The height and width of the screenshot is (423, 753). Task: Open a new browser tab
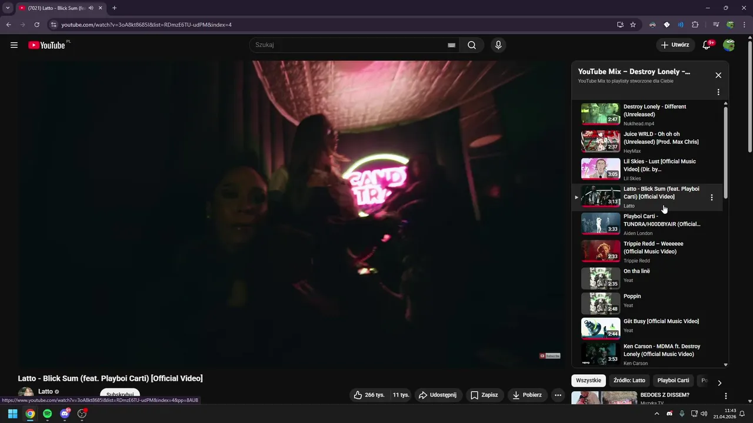pyautogui.click(x=114, y=8)
